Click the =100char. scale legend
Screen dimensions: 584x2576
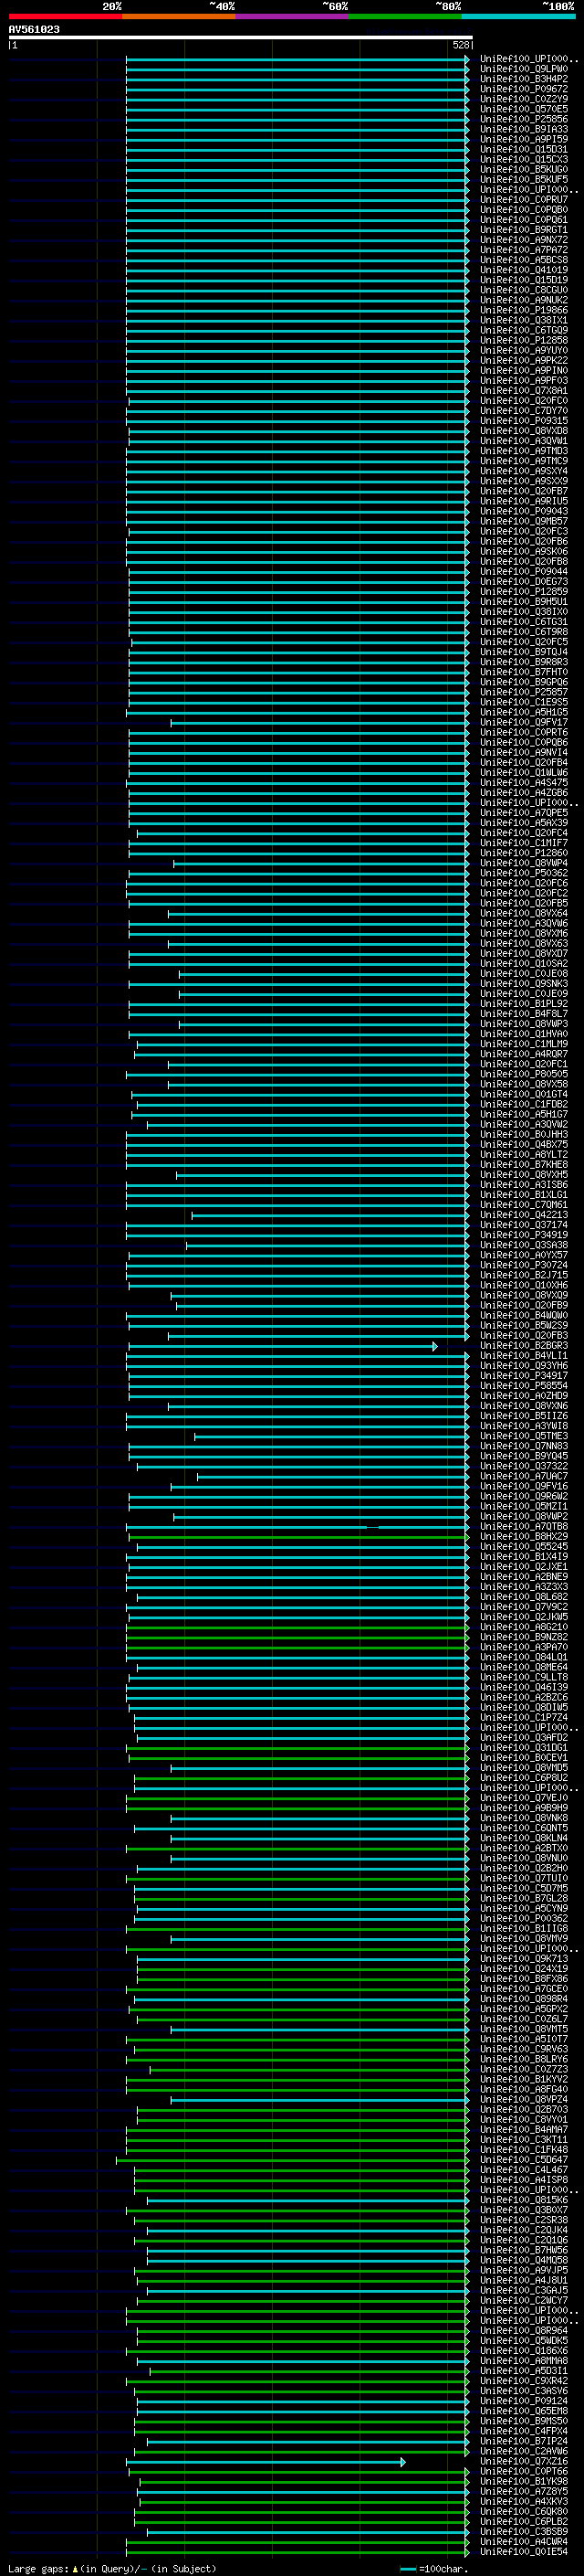click(433, 2568)
